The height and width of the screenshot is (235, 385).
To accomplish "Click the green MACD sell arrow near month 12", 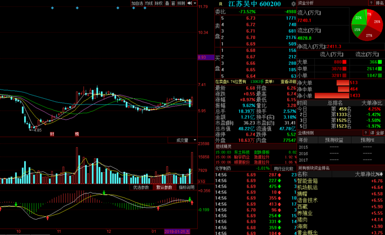I will click(x=104, y=193).
